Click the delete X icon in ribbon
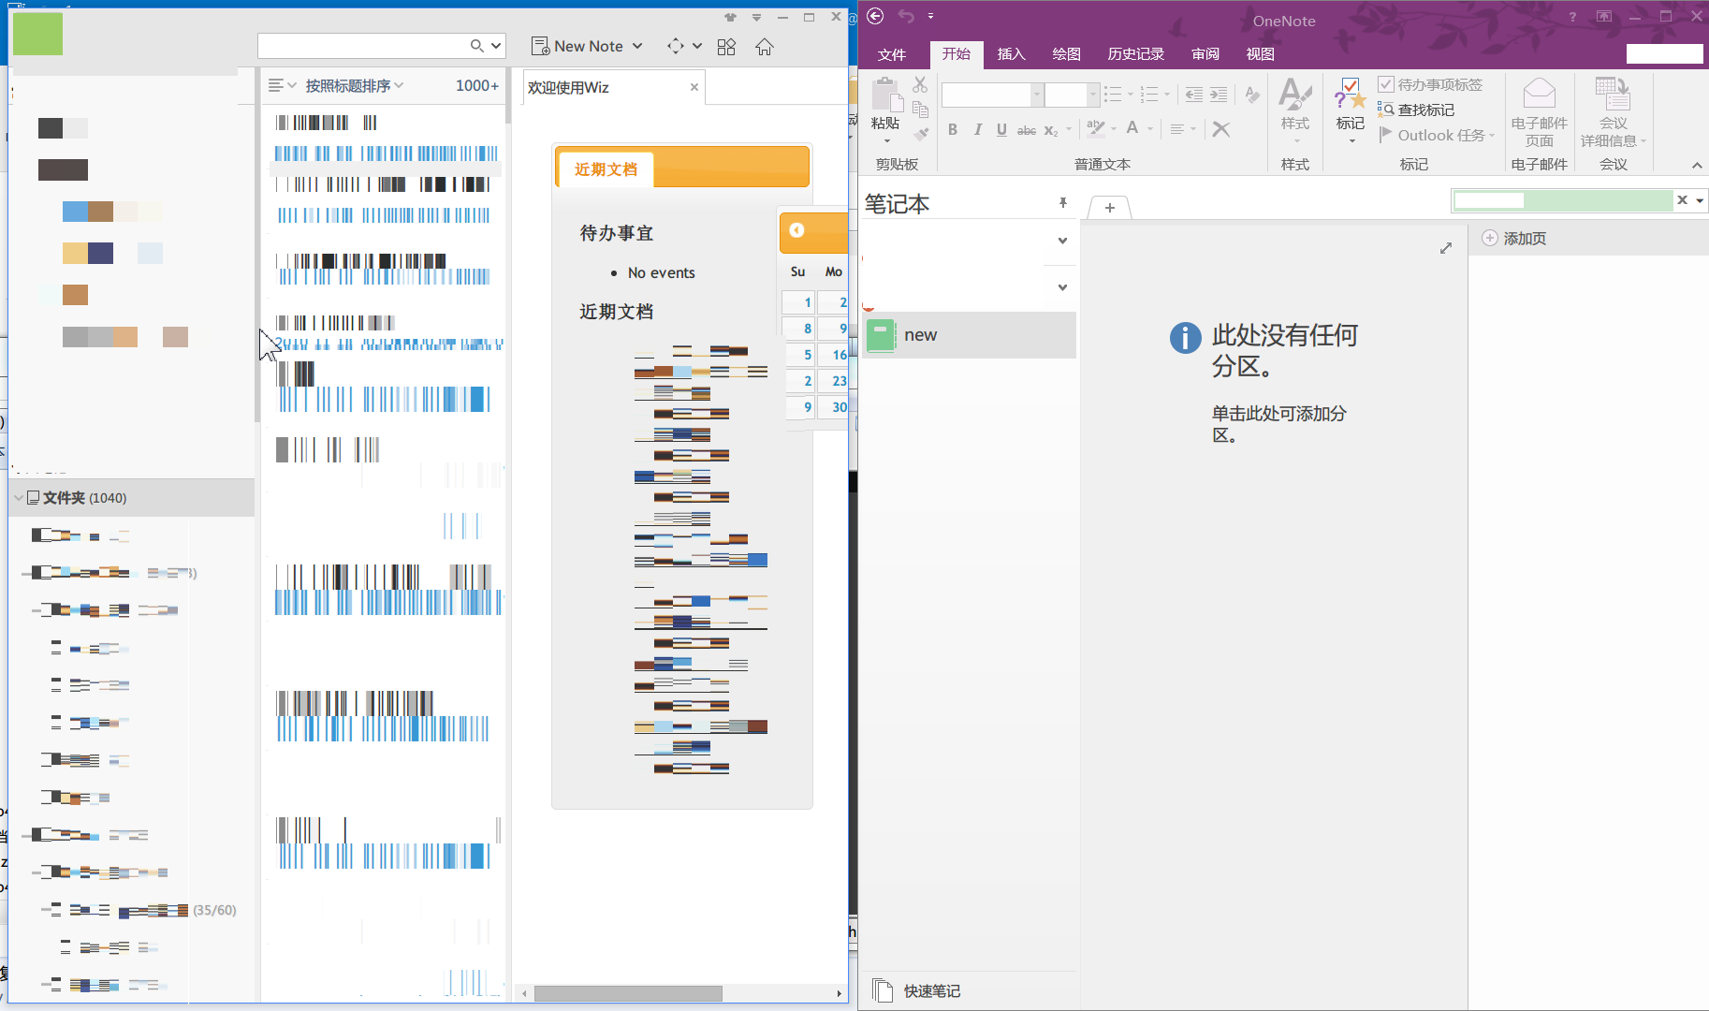This screenshot has width=1709, height=1011. click(x=1221, y=129)
